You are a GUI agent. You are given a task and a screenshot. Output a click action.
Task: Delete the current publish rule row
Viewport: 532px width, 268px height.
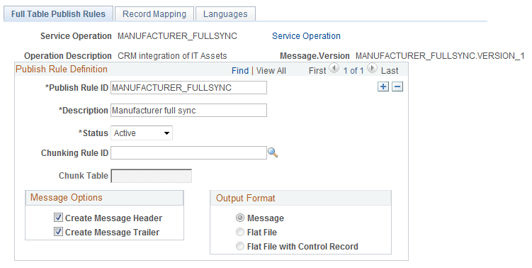tap(397, 86)
